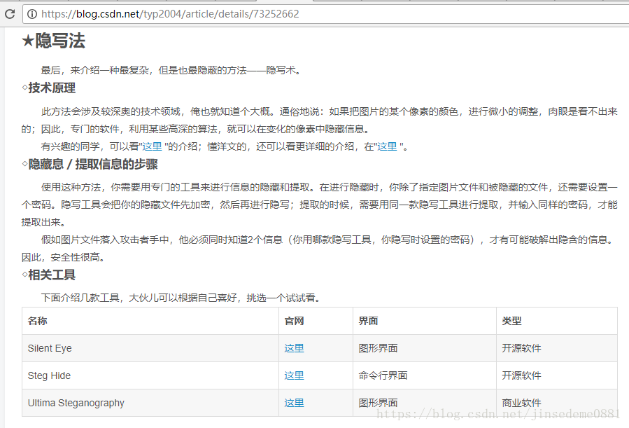Click "开源软件" cell in Steg Hide row

click(557, 375)
